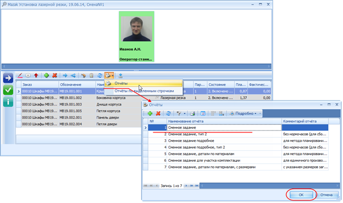The height and width of the screenshot is (203, 343).
Task: Click the blue download-arrow export icon
Action: pyautogui.click(x=120, y=75)
